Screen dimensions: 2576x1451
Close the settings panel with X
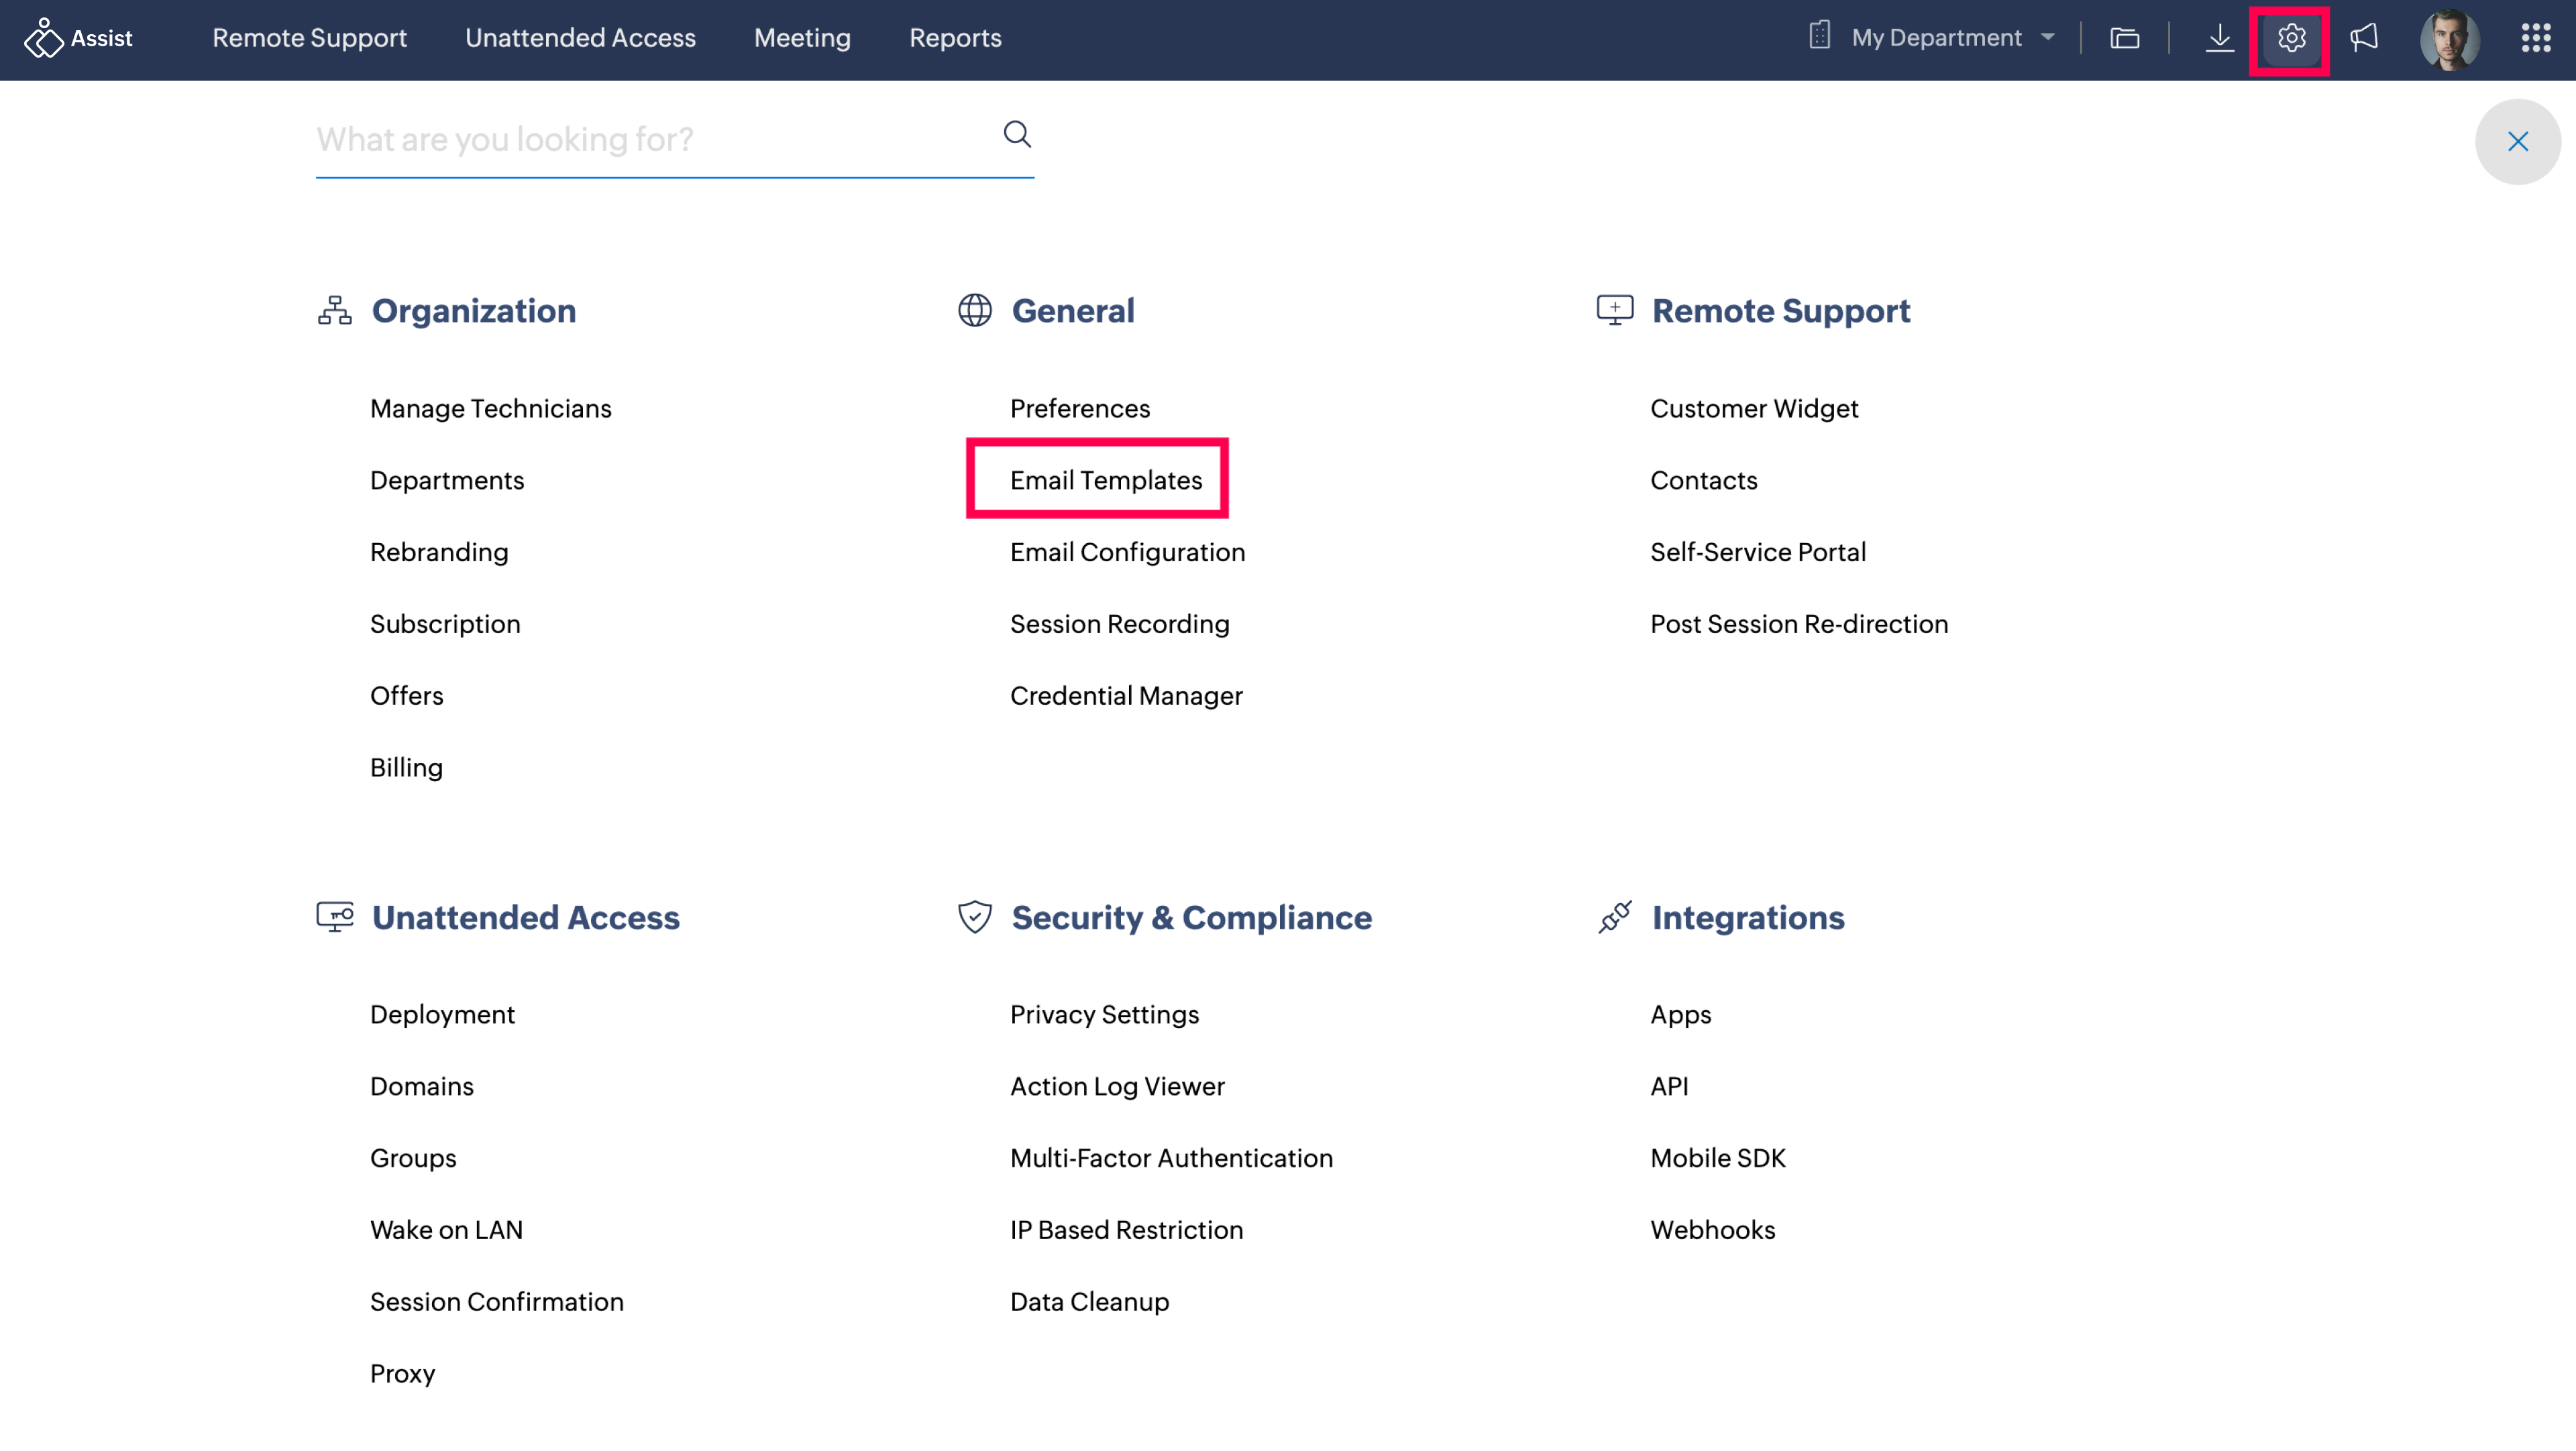coord(2517,142)
